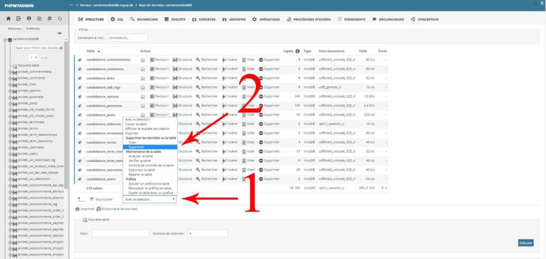Uncheck the candidature_options row checkbox
Viewport: 546px width, 259px height.
coord(80,96)
